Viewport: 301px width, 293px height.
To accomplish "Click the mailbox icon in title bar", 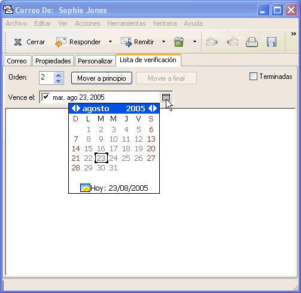I will click(x=8, y=10).
